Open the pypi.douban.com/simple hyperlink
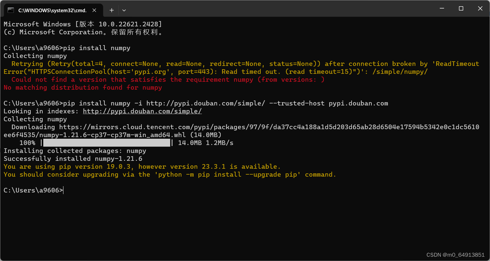This screenshot has height=261, width=490. coord(142,111)
